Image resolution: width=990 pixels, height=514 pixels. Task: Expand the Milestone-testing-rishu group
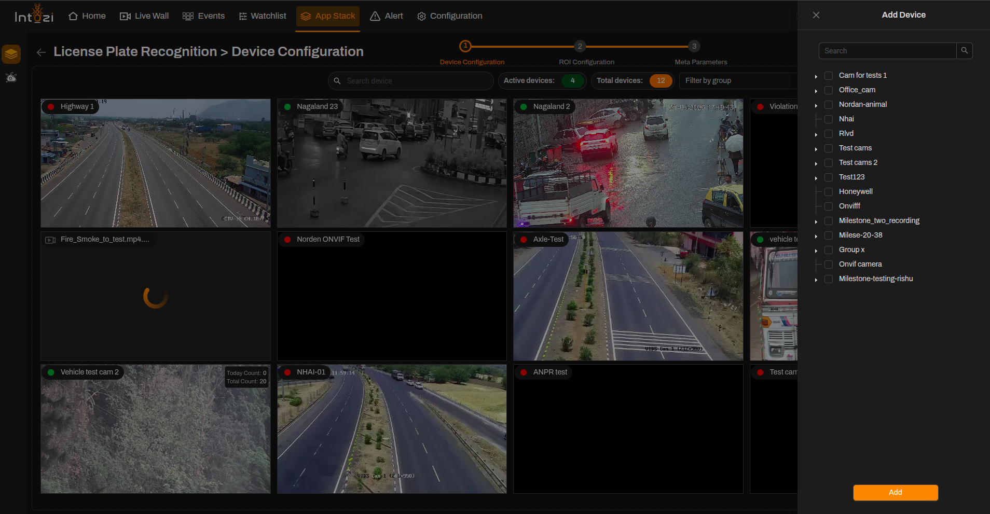816,280
